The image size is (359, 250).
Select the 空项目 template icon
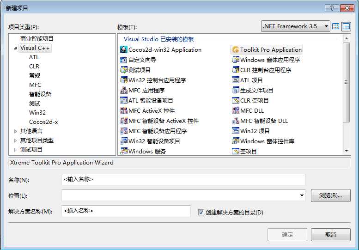235,151
